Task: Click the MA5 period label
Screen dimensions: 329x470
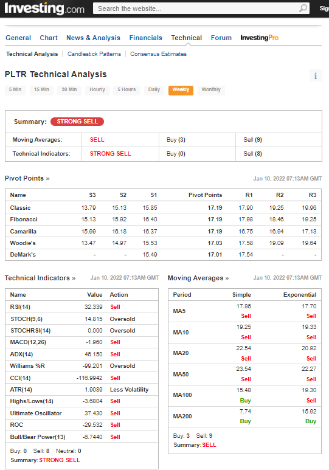Action: point(179,311)
